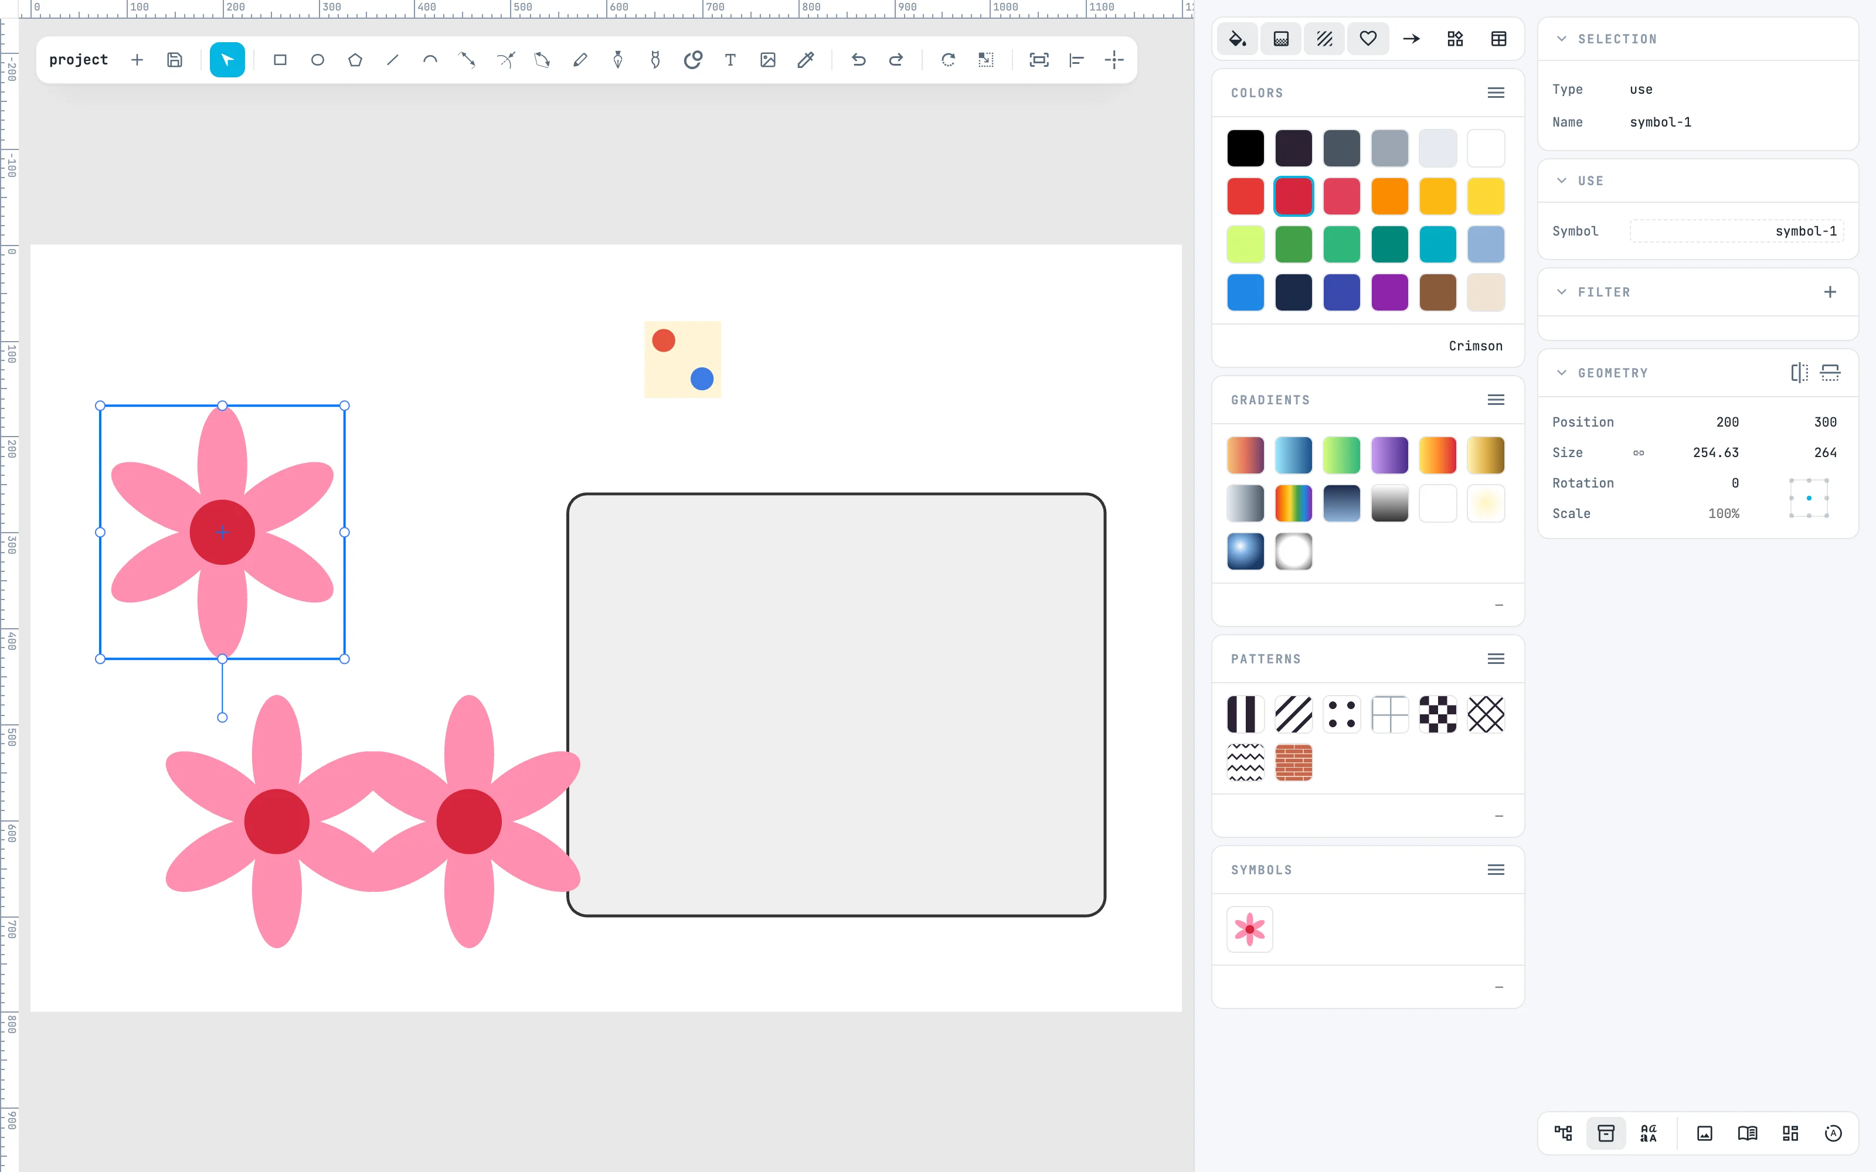
Task: Set the center point in rotation origin grid
Action: 1809,498
